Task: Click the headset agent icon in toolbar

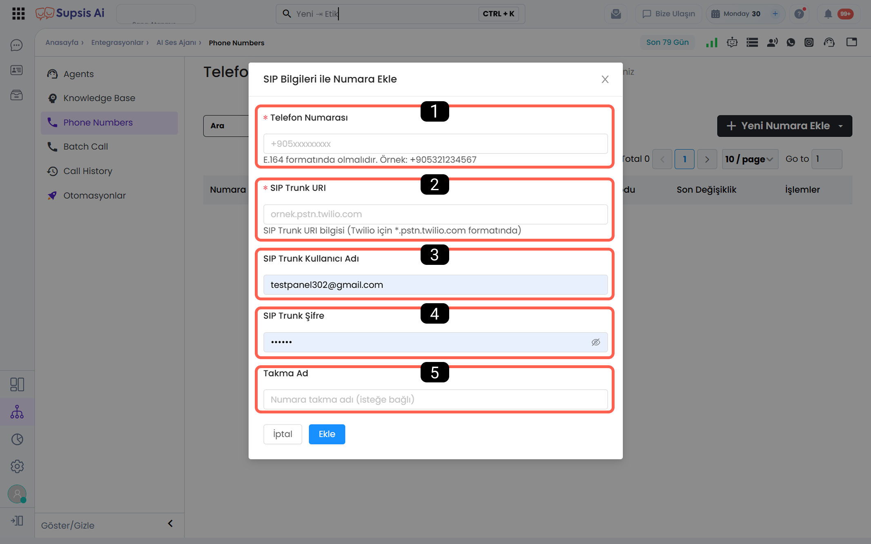Action: coord(829,42)
